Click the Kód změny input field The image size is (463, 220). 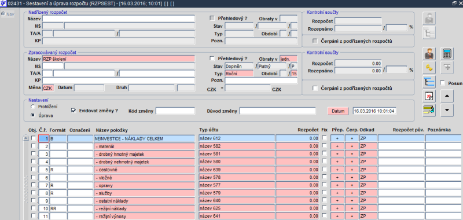(x=175, y=111)
